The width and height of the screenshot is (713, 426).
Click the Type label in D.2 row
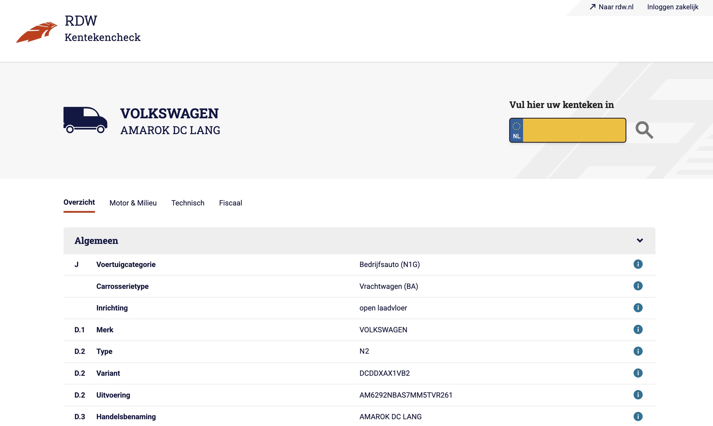[x=104, y=351]
